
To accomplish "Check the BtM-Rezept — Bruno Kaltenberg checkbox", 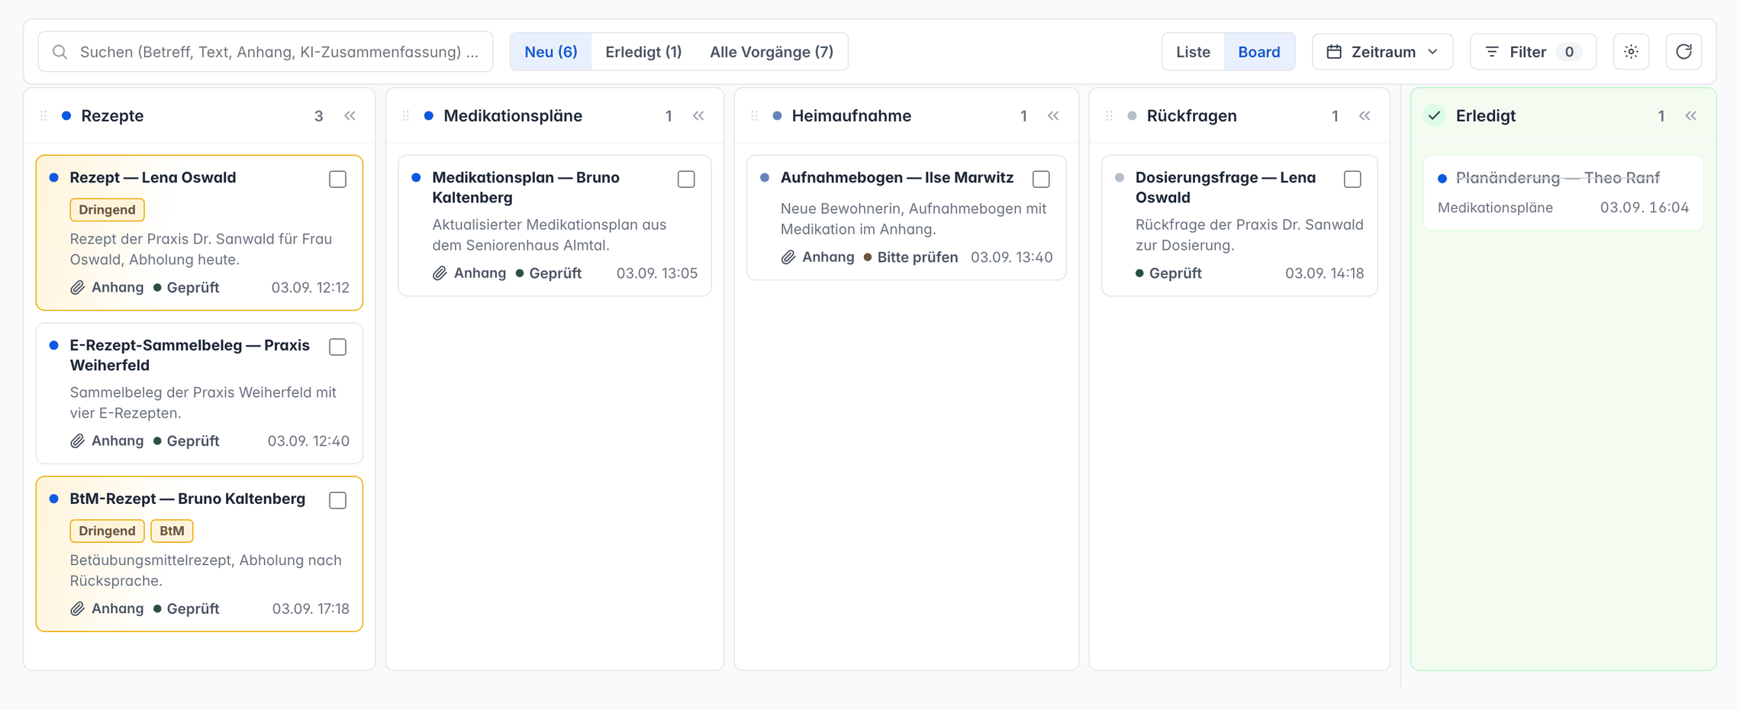I will (x=337, y=501).
